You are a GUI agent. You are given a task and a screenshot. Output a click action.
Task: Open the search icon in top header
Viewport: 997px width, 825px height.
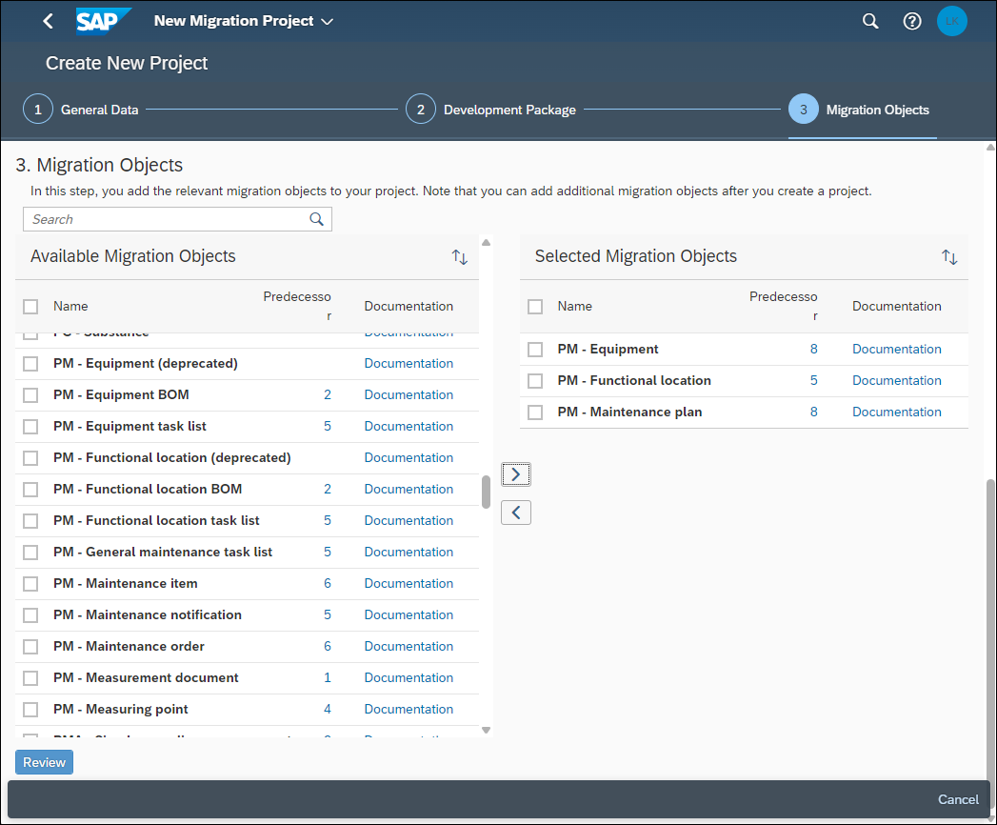tap(869, 21)
